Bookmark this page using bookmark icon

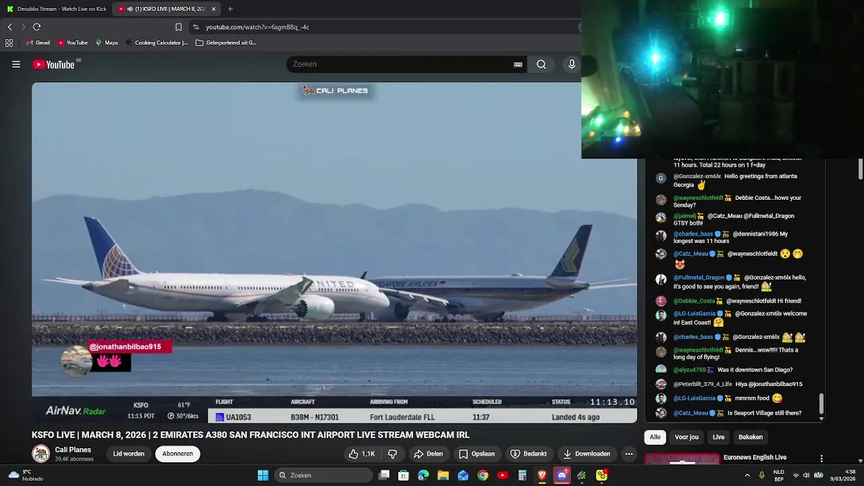[178, 27]
